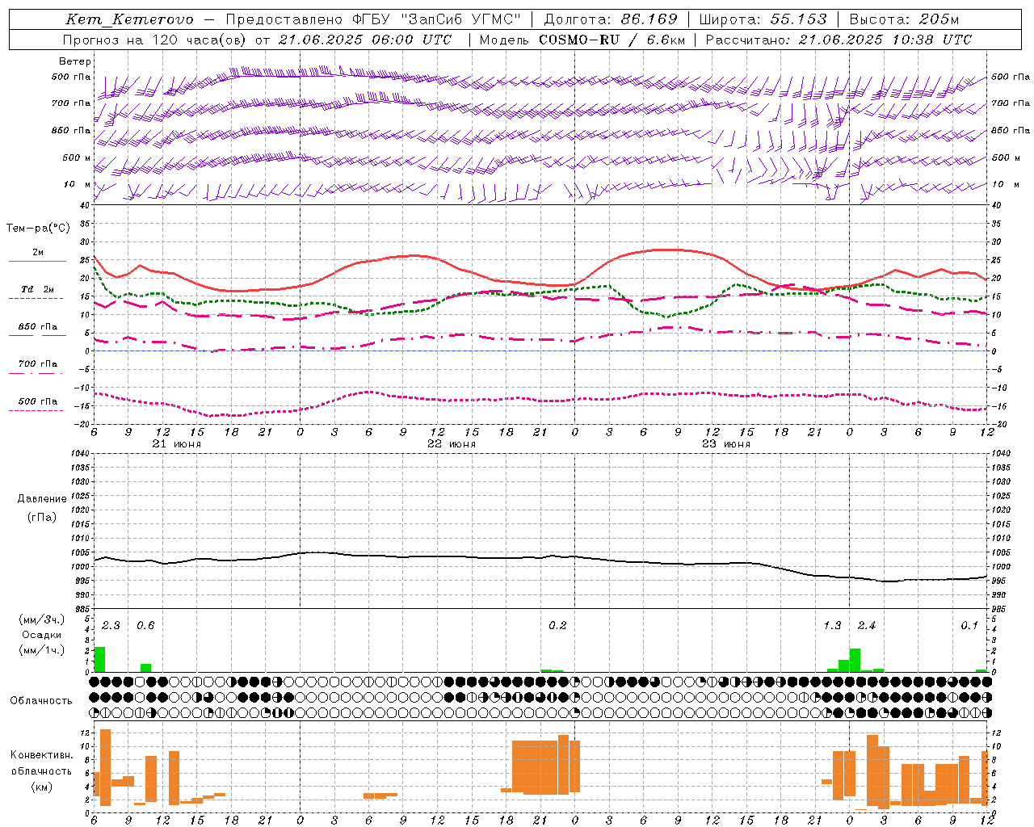Click the left 500 м wind level label
This screenshot has height=827, width=1034.
point(77,157)
